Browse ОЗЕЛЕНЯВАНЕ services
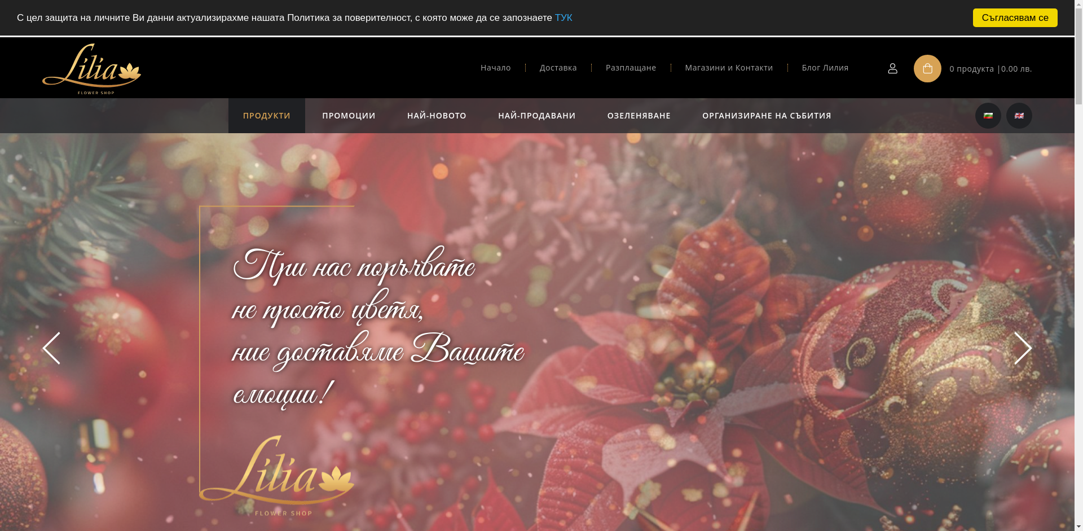 639,115
